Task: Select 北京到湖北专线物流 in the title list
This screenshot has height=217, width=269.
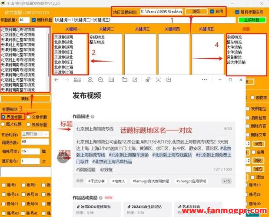Action: [18, 30]
